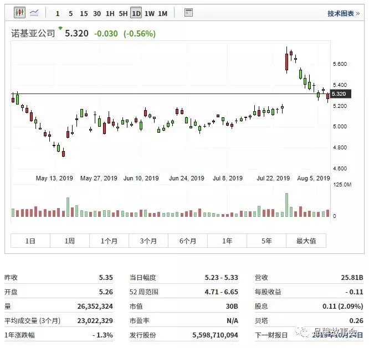369x348 pixels.
Task: View the 5年 time range
Action: (266, 241)
